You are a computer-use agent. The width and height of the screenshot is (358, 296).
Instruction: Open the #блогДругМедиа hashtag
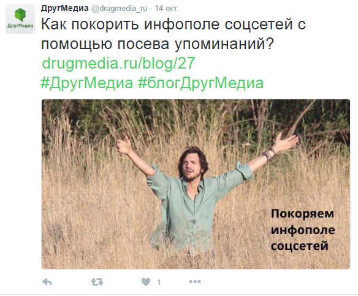[x=200, y=83]
